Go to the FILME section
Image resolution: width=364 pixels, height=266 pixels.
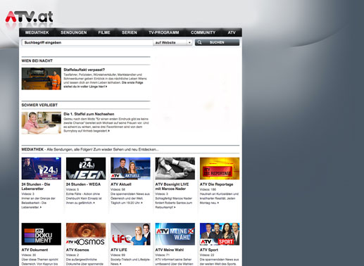pos(104,32)
